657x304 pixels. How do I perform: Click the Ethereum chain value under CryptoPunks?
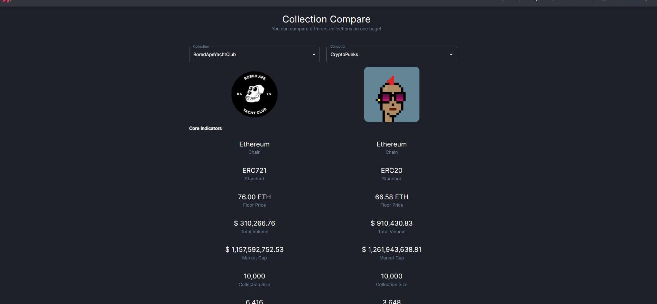tap(391, 144)
